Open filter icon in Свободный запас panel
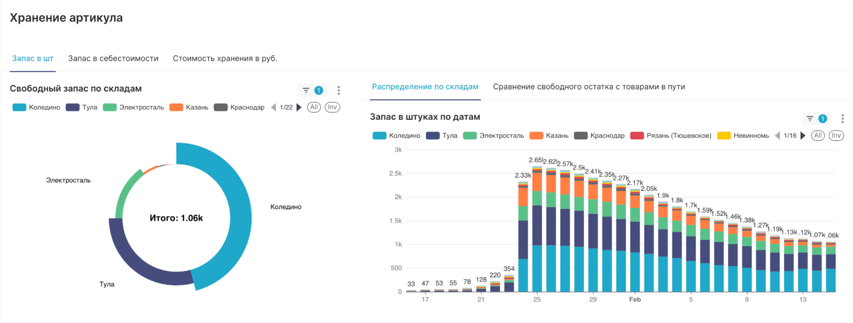Viewport: 853px width, 323px height. pos(306,90)
